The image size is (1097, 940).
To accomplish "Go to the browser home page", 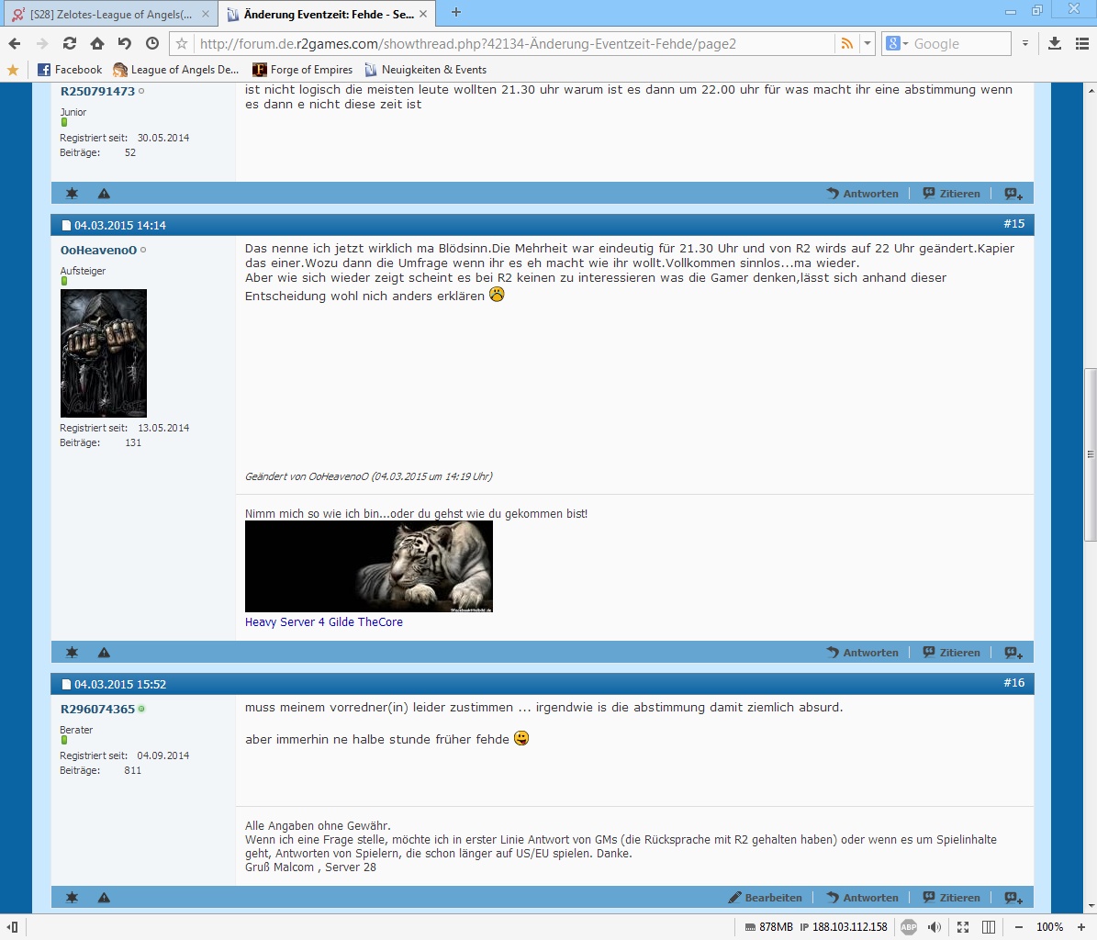I will click(x=97, y=43).
